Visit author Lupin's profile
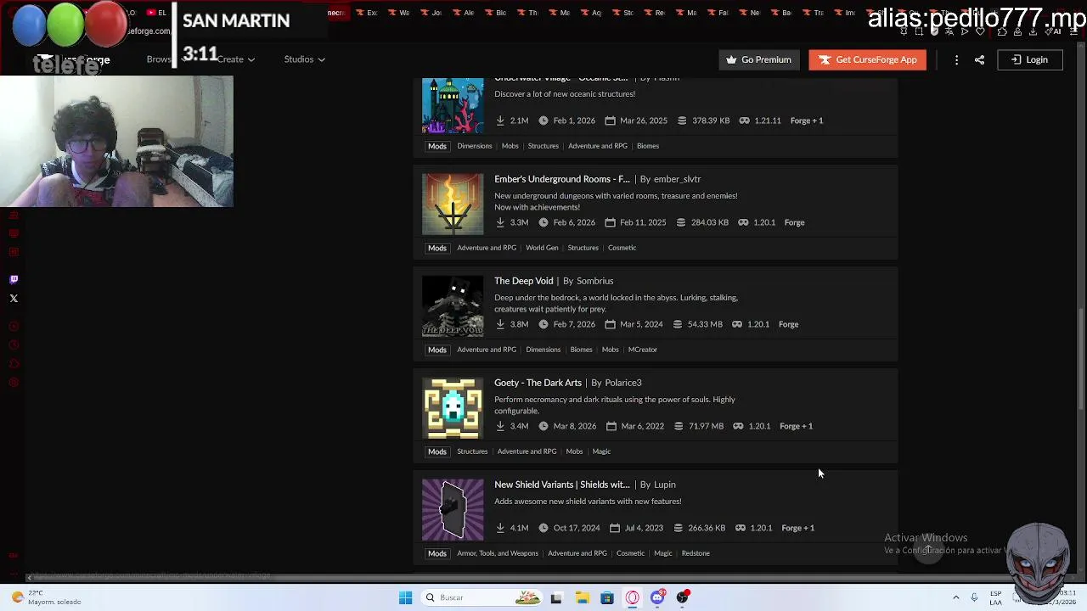Viewport: 1087px width, 611px height. coord(665,485)
